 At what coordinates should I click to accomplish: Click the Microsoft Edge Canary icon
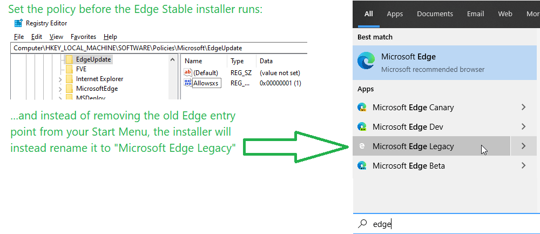click(362, 108)
